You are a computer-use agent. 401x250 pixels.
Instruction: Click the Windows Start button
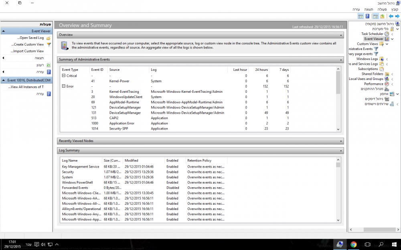pos(394,244)
